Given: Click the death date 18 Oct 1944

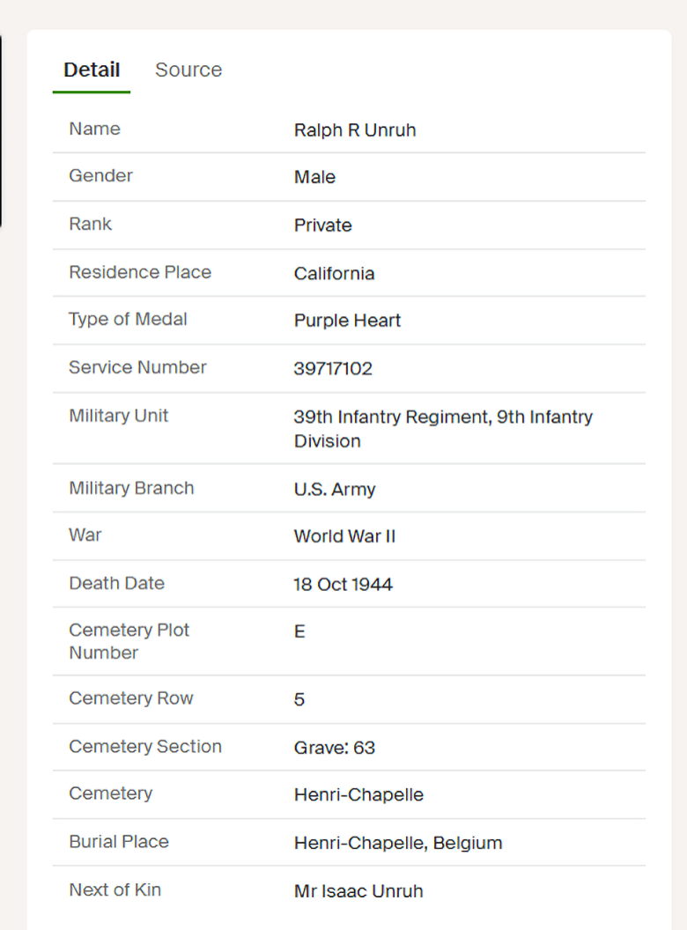Looking at the screenshot, I should [x=343, y=584].
